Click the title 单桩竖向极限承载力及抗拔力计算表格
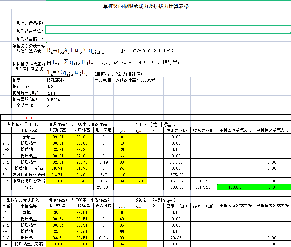 [146, 6]
